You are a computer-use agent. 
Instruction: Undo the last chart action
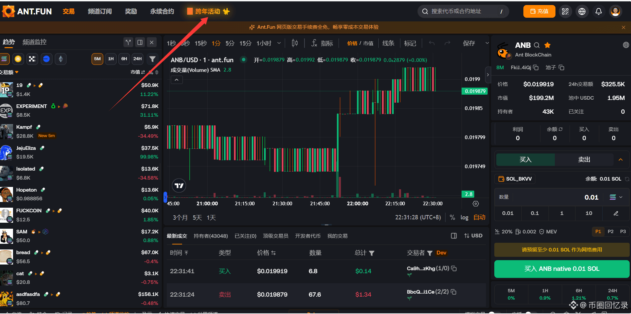point(432,43)
